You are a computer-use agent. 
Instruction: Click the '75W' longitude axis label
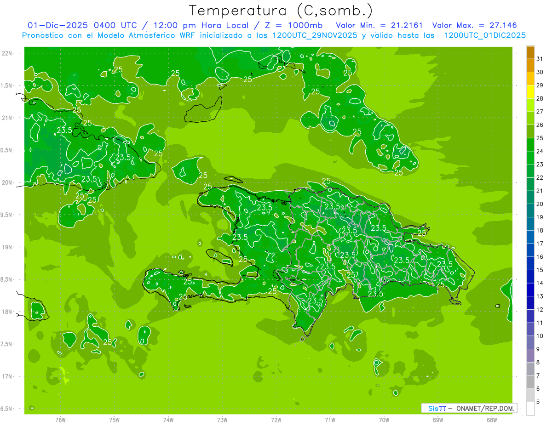(115, 420)
